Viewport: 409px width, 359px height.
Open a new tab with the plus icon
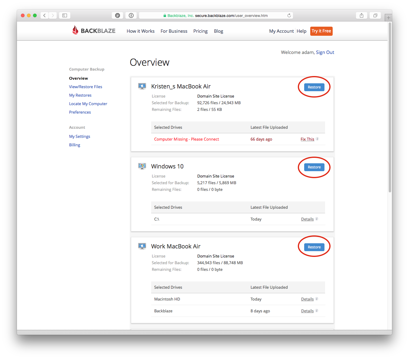click(x=388, y=18)
